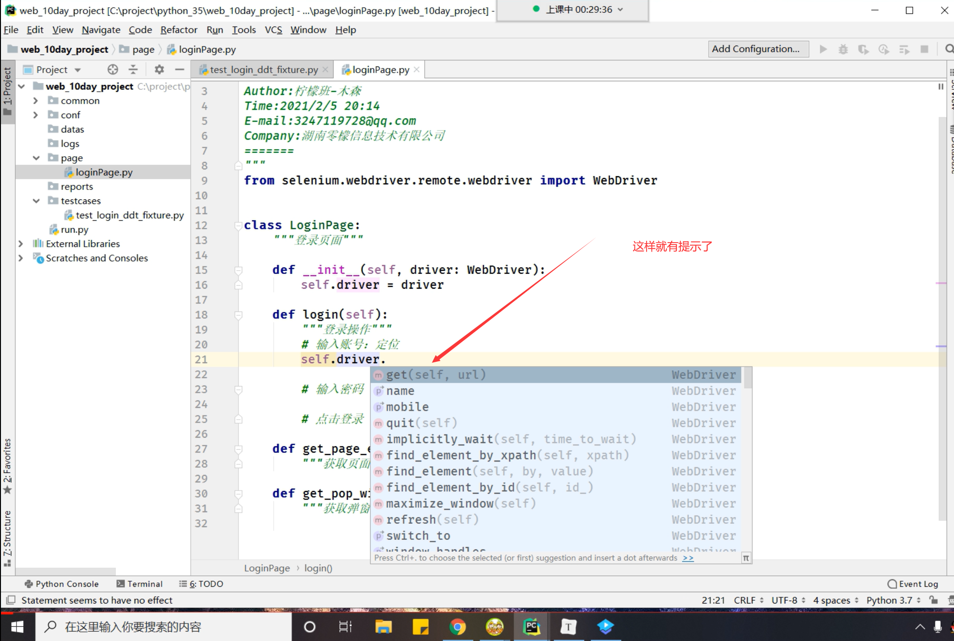Open the Terminal tool window

(140, 584)
